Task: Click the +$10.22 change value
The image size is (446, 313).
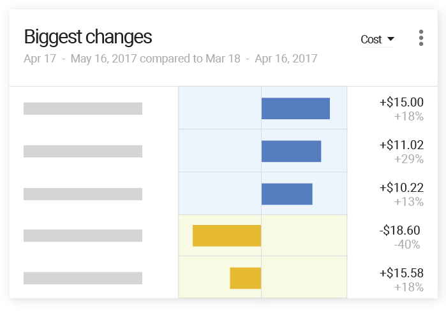Action: pyautogui.click(x=401, y=188)
